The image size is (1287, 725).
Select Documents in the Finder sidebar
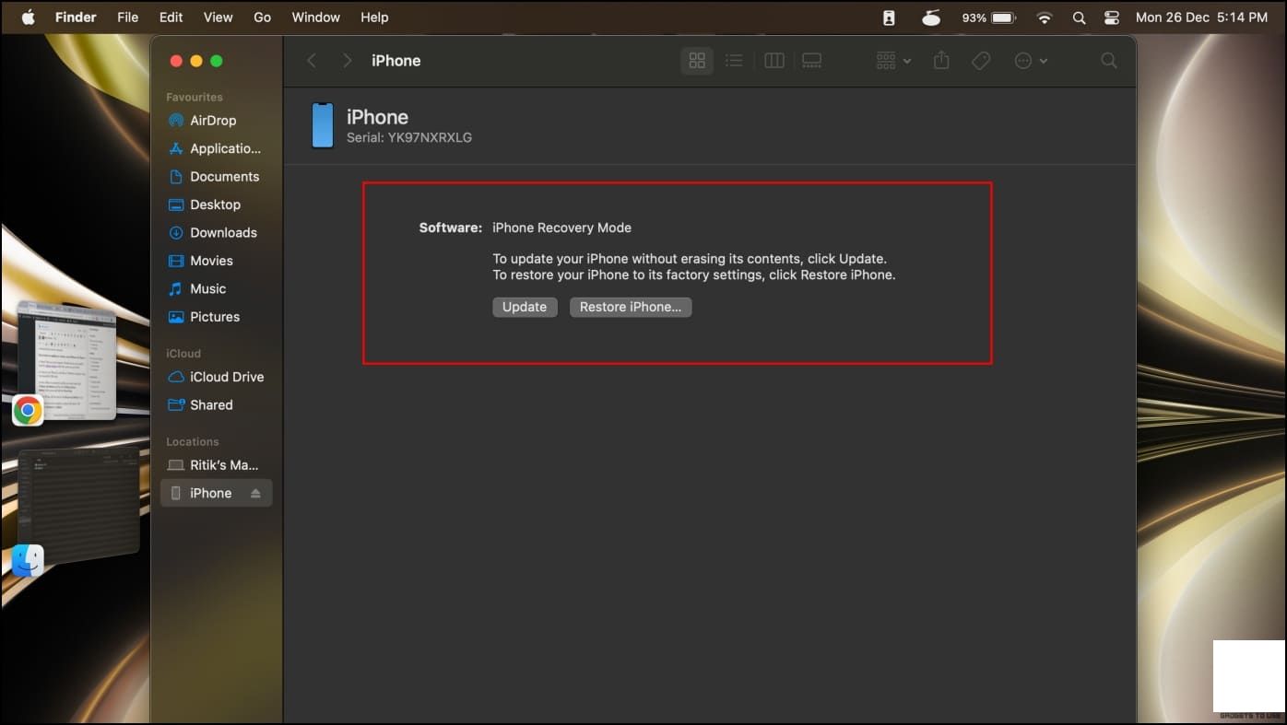[x=214, y=177]
